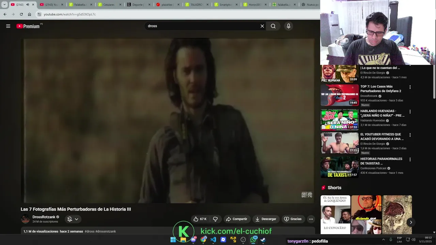Open WhatsApp from taskbar
The width and height of the screenshot is (436, 245).
pyautogui.click(x=253, y=240)
